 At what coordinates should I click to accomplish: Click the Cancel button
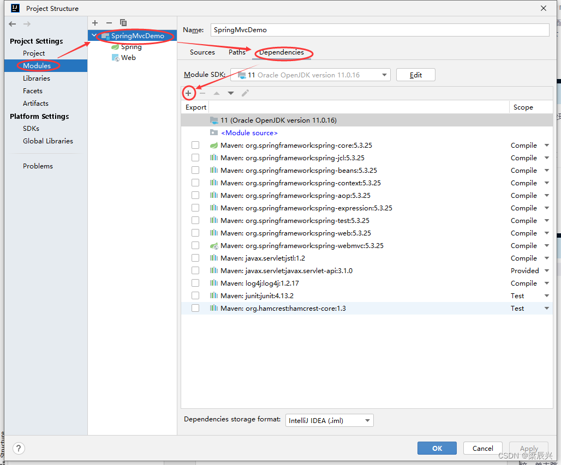coord(482,448)
